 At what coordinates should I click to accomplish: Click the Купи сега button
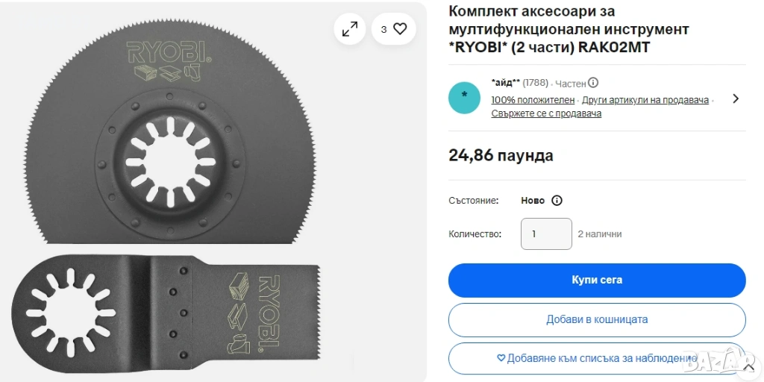[597, 281]
